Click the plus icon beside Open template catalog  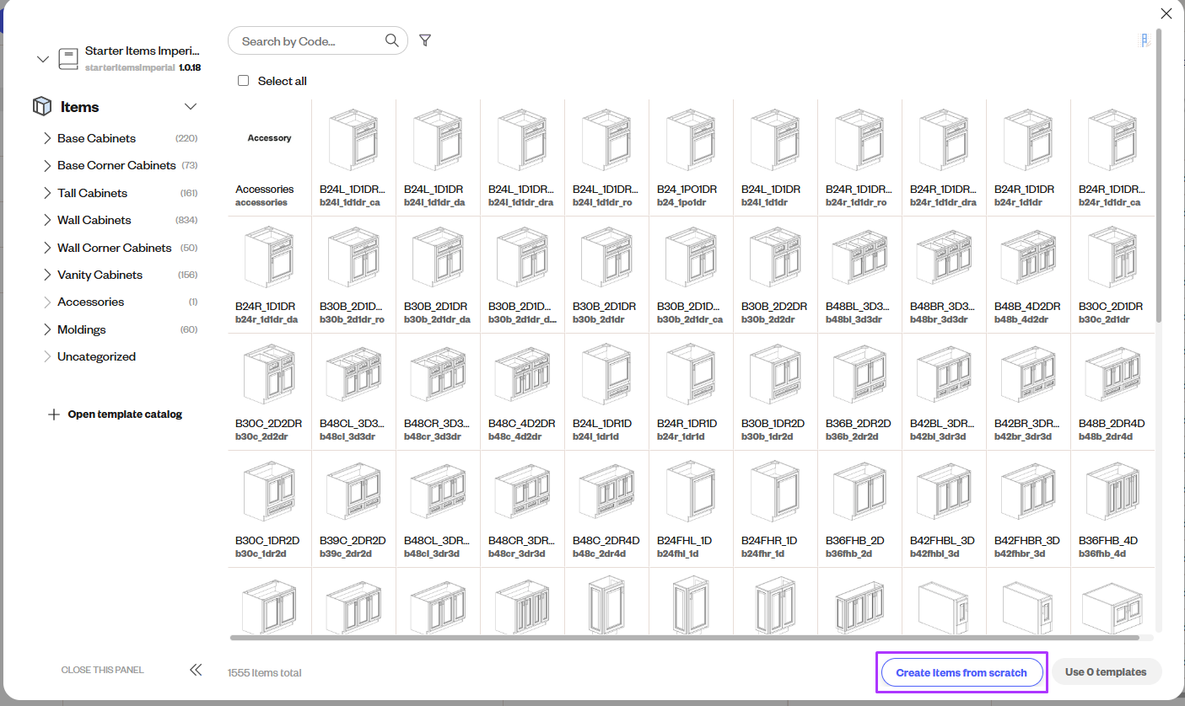[x=54, y=414]
